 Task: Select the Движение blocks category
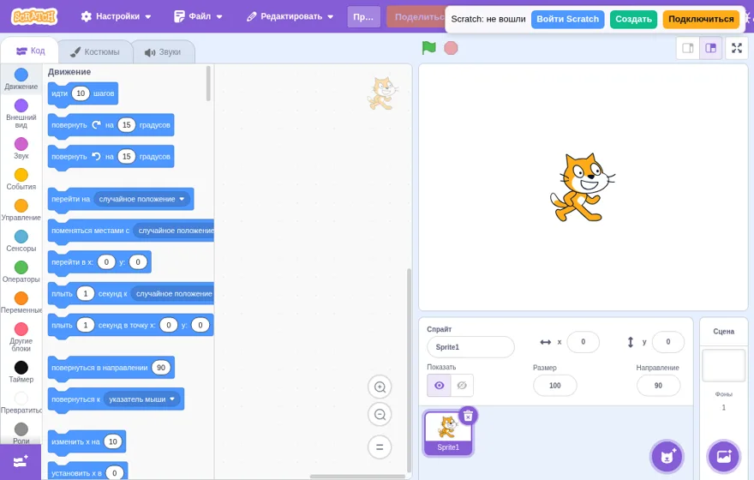[21, 79]
